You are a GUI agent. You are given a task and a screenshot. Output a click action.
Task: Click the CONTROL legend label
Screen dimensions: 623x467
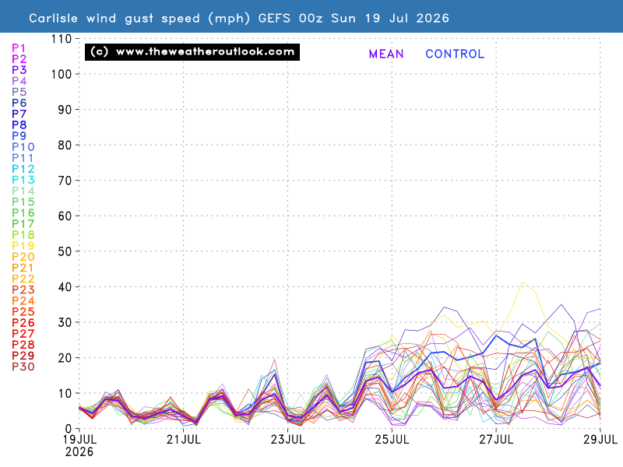coord(455,54)
